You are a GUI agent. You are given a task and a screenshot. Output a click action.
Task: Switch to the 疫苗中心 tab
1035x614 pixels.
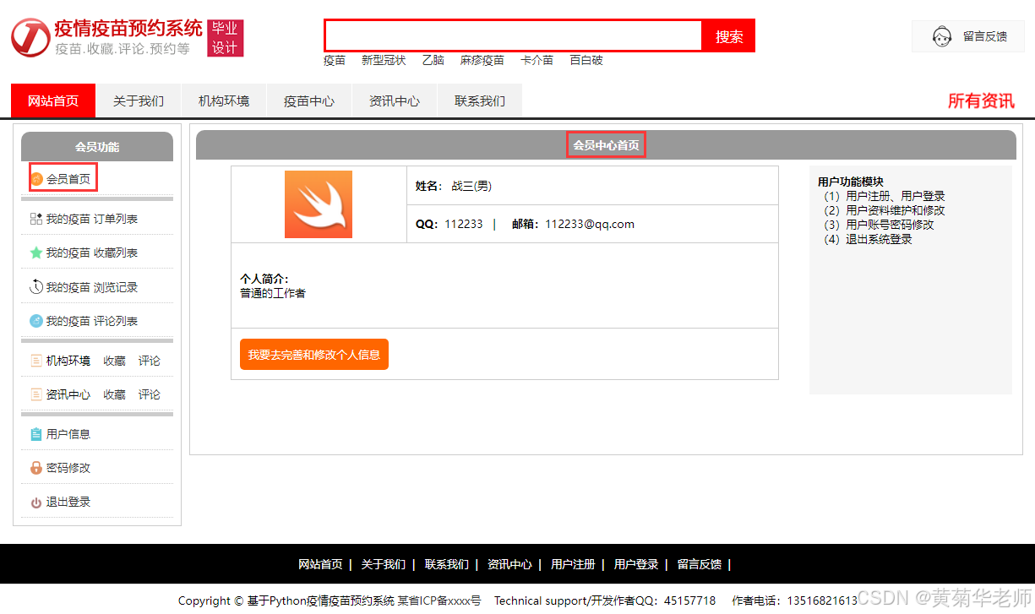pos(308,100)
